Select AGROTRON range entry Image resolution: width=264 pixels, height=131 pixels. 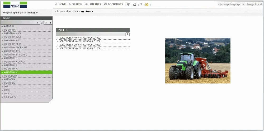point(26,30)
